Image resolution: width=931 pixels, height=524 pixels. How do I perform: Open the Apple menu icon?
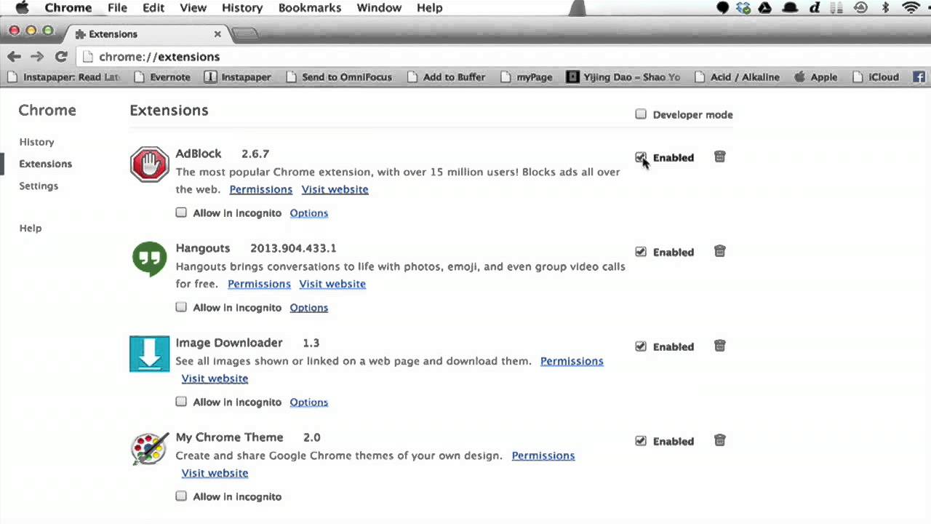tap(23, 8)
